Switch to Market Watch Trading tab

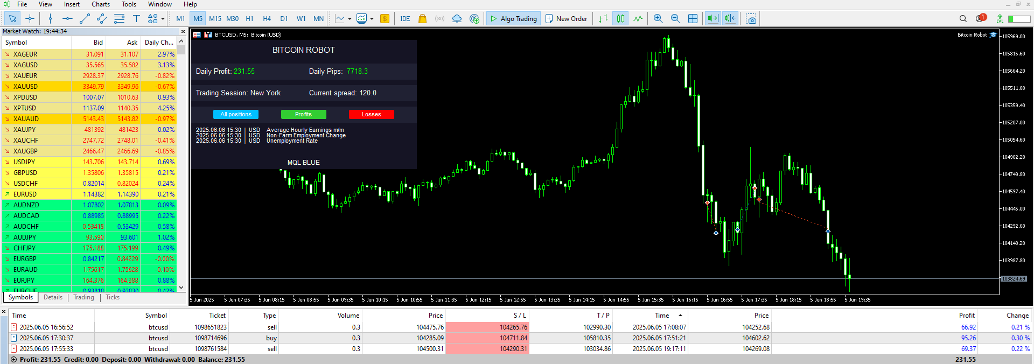tap(83, 297)
